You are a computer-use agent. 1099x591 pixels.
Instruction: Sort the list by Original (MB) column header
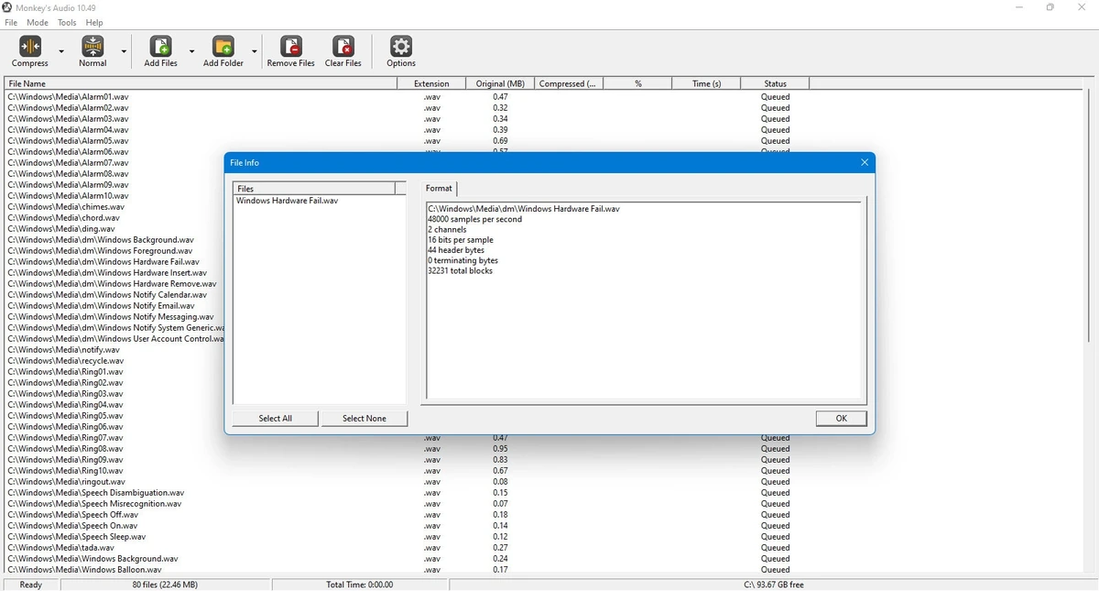pos(500,83)
